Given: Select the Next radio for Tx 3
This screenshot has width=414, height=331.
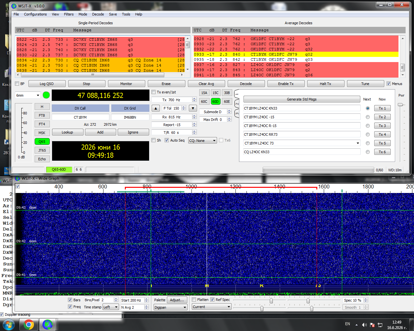Looking at the screenshot, I should [367, 126].
